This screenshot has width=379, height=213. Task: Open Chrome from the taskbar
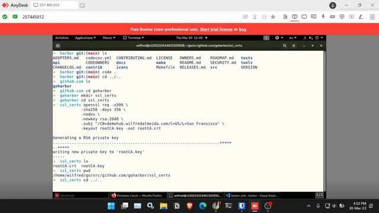pyautogui.click(x=216, y=206)
